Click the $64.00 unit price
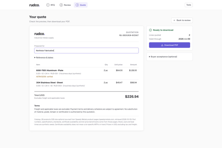Image resolution: width=222 pixels, height=148 pixels. (x=119, y=70)
